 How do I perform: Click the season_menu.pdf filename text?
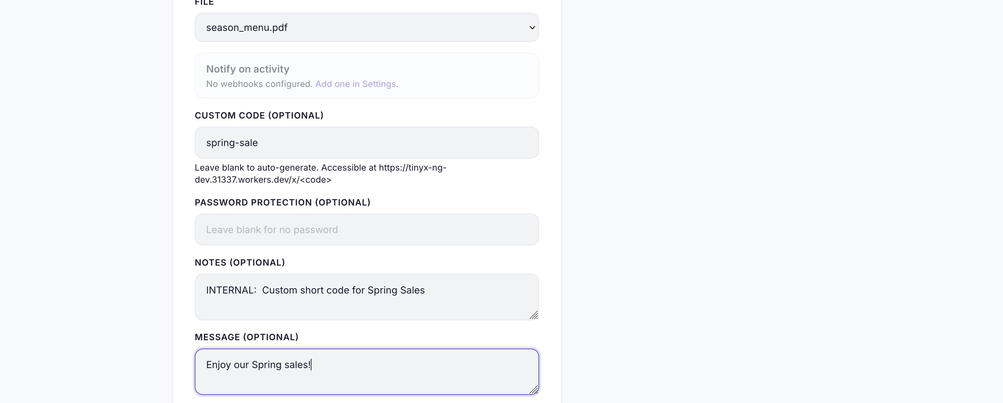click(247, 27)
